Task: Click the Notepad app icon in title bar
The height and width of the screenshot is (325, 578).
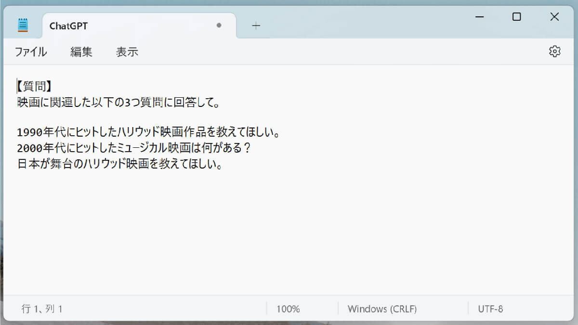Action: 23,25
